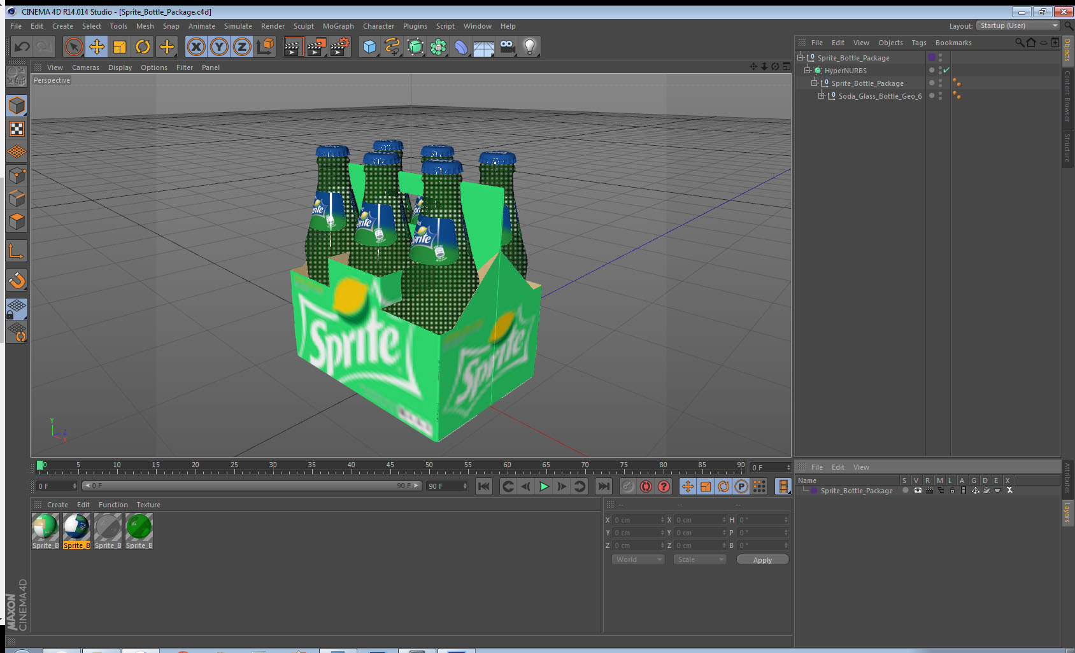Viewport: 1075px width, 653px height.
Task: Open the World coordinate dropdown
Action: point(638,559)
